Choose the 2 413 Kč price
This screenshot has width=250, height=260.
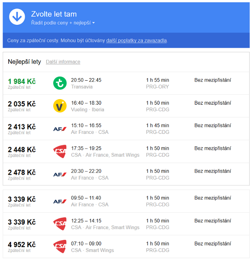click(22, 127)
